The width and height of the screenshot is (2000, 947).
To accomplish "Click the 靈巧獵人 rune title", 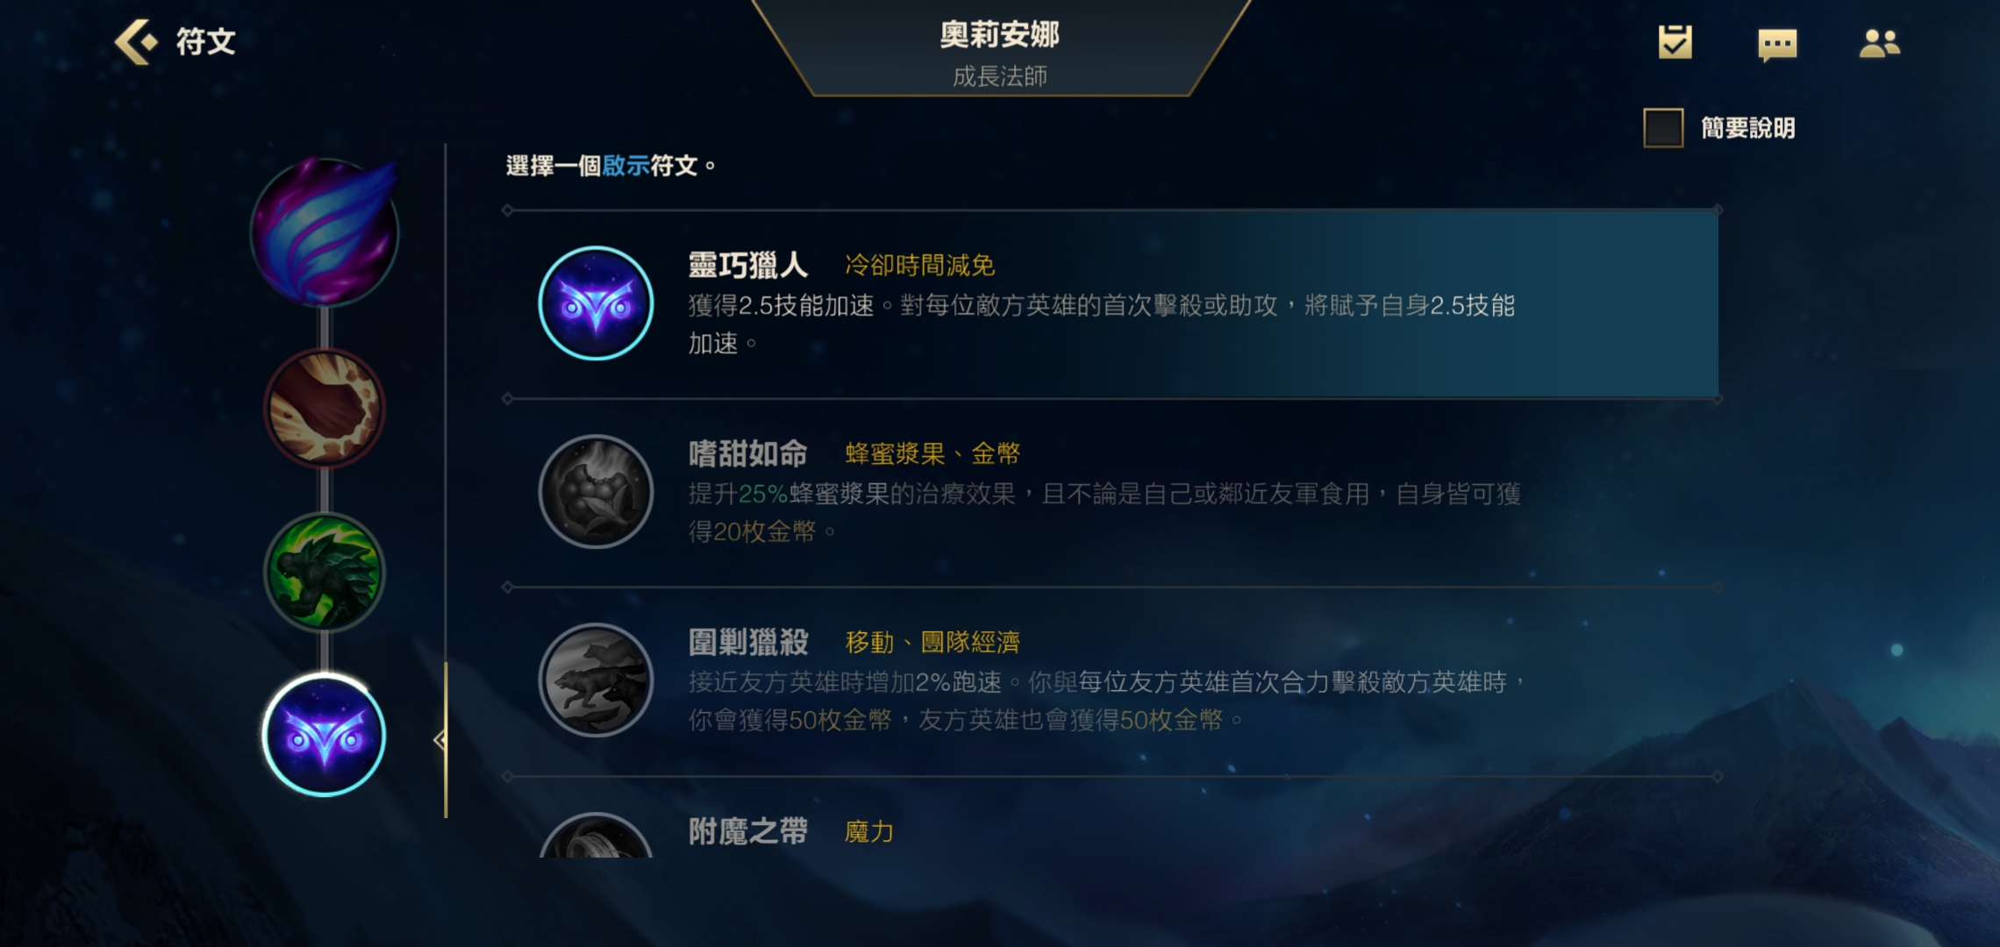I will [747, 265].
